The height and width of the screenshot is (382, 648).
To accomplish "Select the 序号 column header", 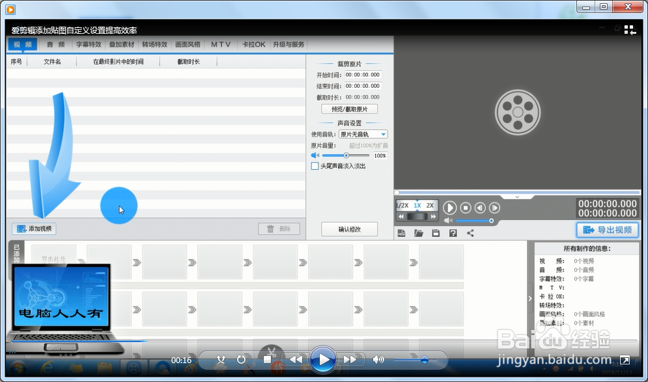I will pyautogui.click(x=16, y=62).
